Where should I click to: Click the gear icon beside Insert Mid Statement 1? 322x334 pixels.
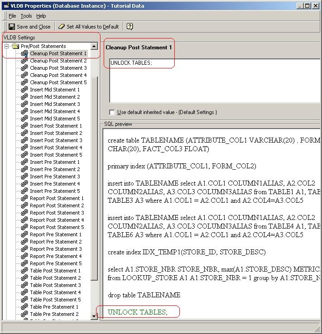click(x=25, y=90)
